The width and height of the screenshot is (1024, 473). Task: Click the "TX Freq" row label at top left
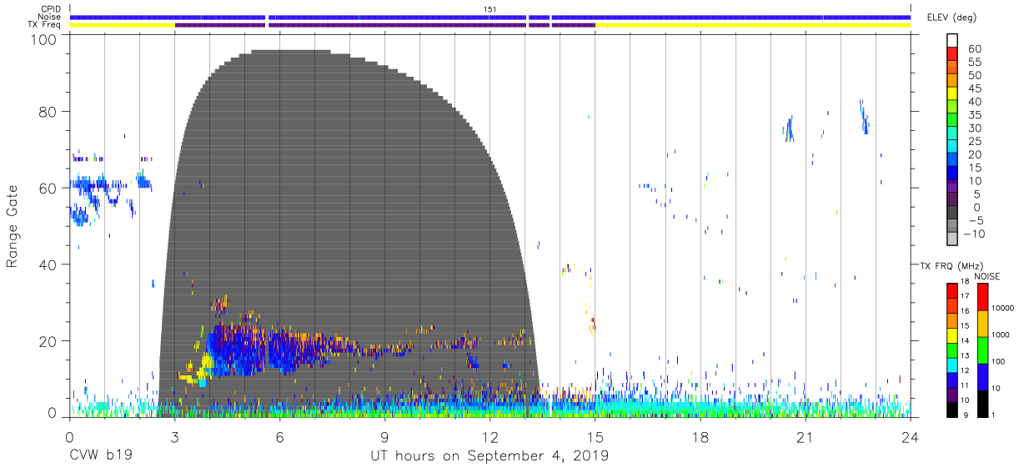(x=46, y=25)
